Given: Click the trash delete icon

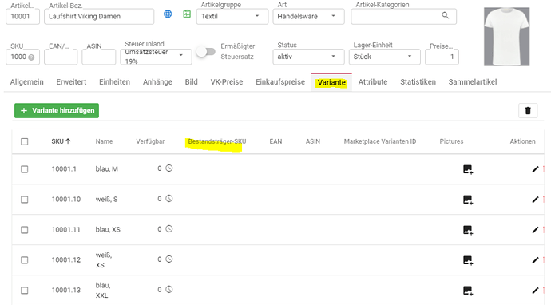Looking at the screenshot, I should [528, 111].
